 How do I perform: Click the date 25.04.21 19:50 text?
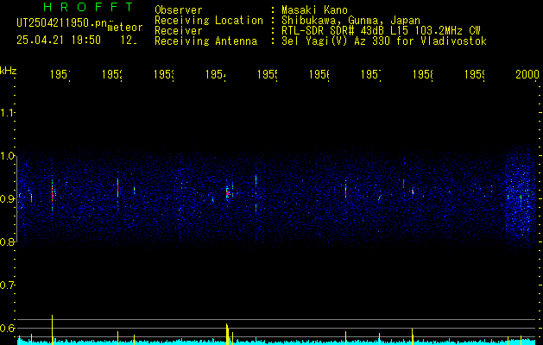point(59,41)
